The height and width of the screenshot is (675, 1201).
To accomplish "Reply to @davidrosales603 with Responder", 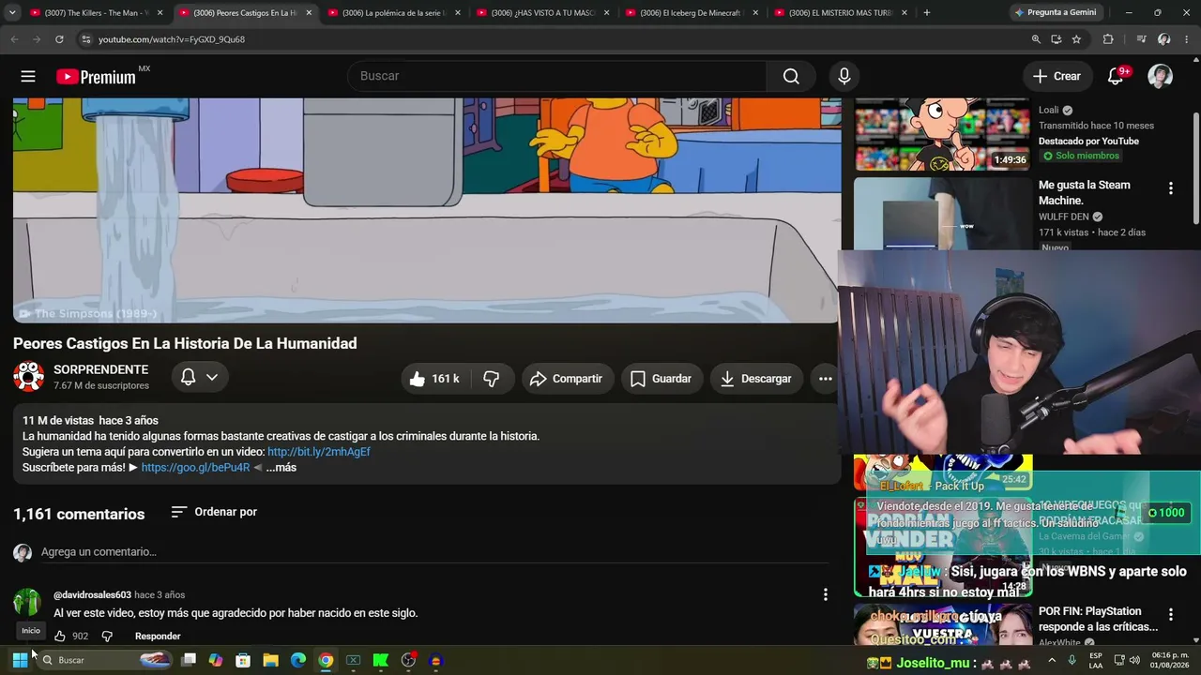I will 158,637.
